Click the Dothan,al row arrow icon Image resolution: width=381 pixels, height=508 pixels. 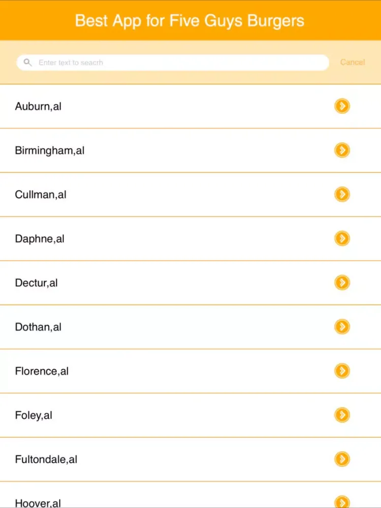[342, 327]
